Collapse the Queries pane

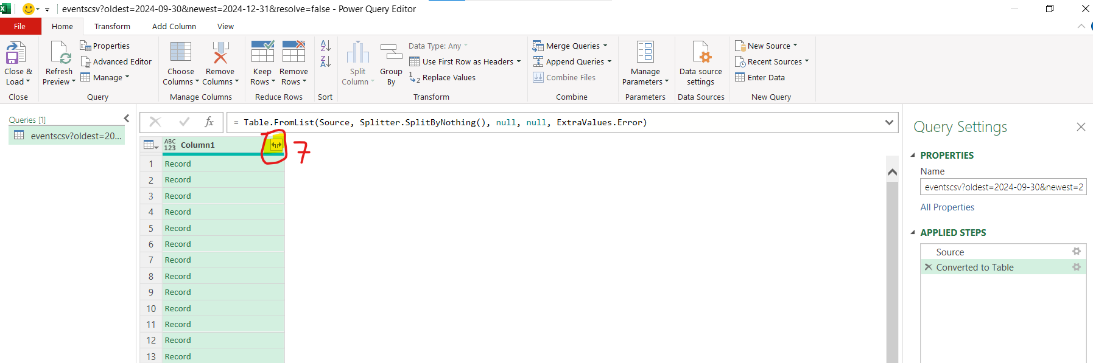click(x=127, y=119)
